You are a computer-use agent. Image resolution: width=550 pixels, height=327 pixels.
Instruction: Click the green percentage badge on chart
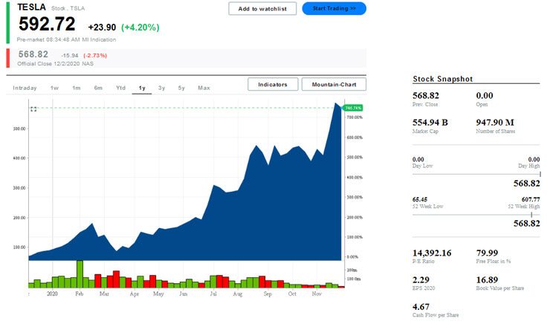tap(353, 108)
